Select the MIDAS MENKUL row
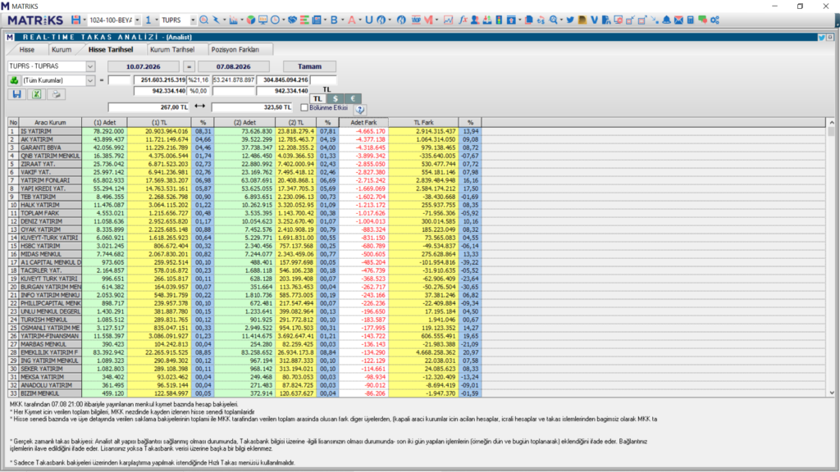Screen dimensions: 840x472 point(244,254)
